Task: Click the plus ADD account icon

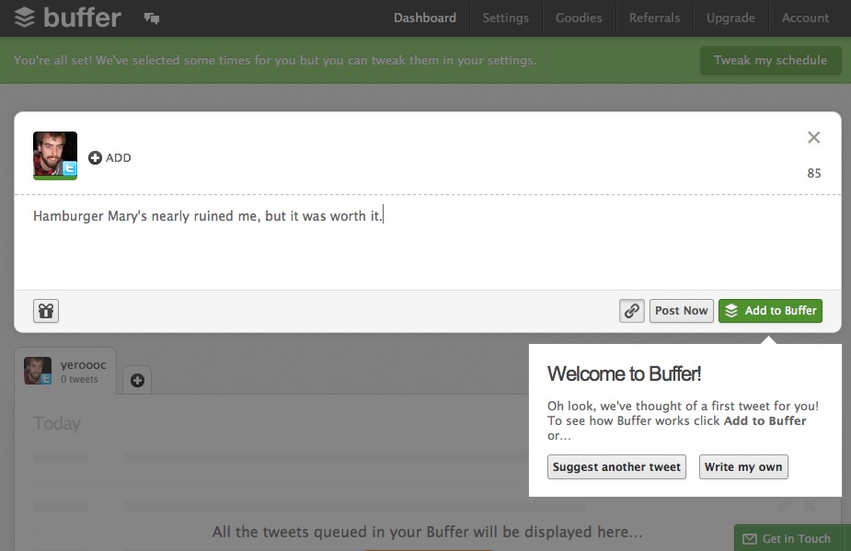Action: [109, 158]
